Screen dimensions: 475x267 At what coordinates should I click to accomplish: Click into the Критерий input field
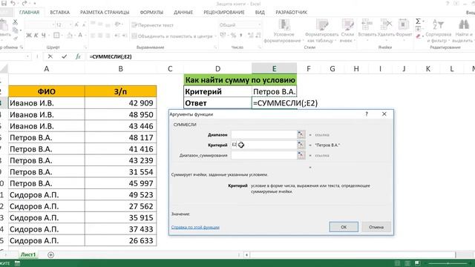[264, 145]
